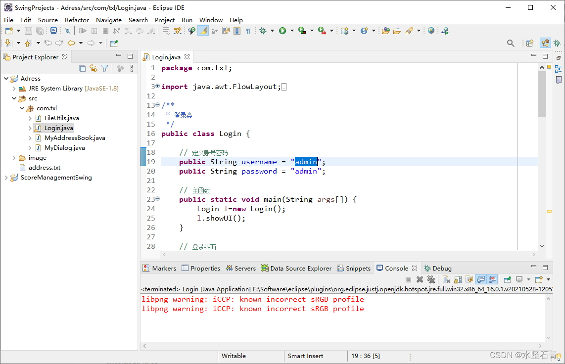565x364 pixels.
Task: Clear the Console using the clear icon
Action: pos(446,279)
